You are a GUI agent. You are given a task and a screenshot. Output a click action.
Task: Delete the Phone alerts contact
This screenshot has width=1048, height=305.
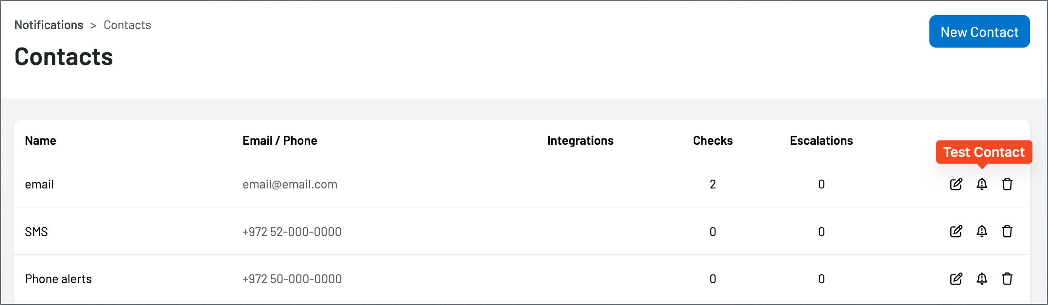(x=1007, y=279)
